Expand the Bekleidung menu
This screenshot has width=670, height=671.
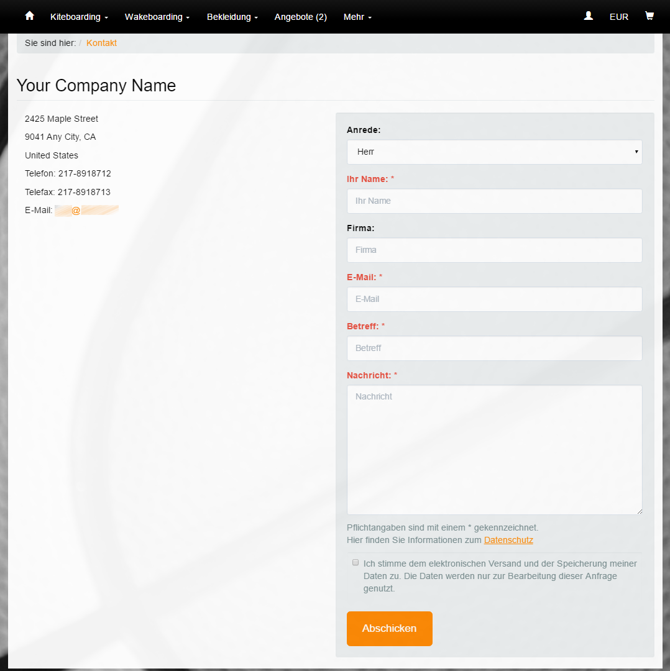[232, 17]
